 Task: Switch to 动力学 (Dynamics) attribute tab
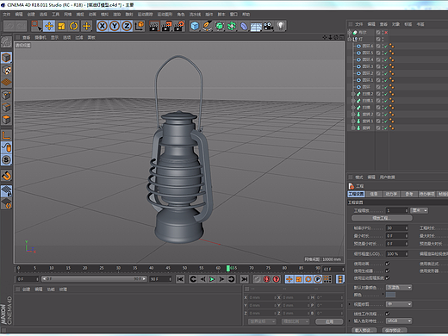point(391,194)
